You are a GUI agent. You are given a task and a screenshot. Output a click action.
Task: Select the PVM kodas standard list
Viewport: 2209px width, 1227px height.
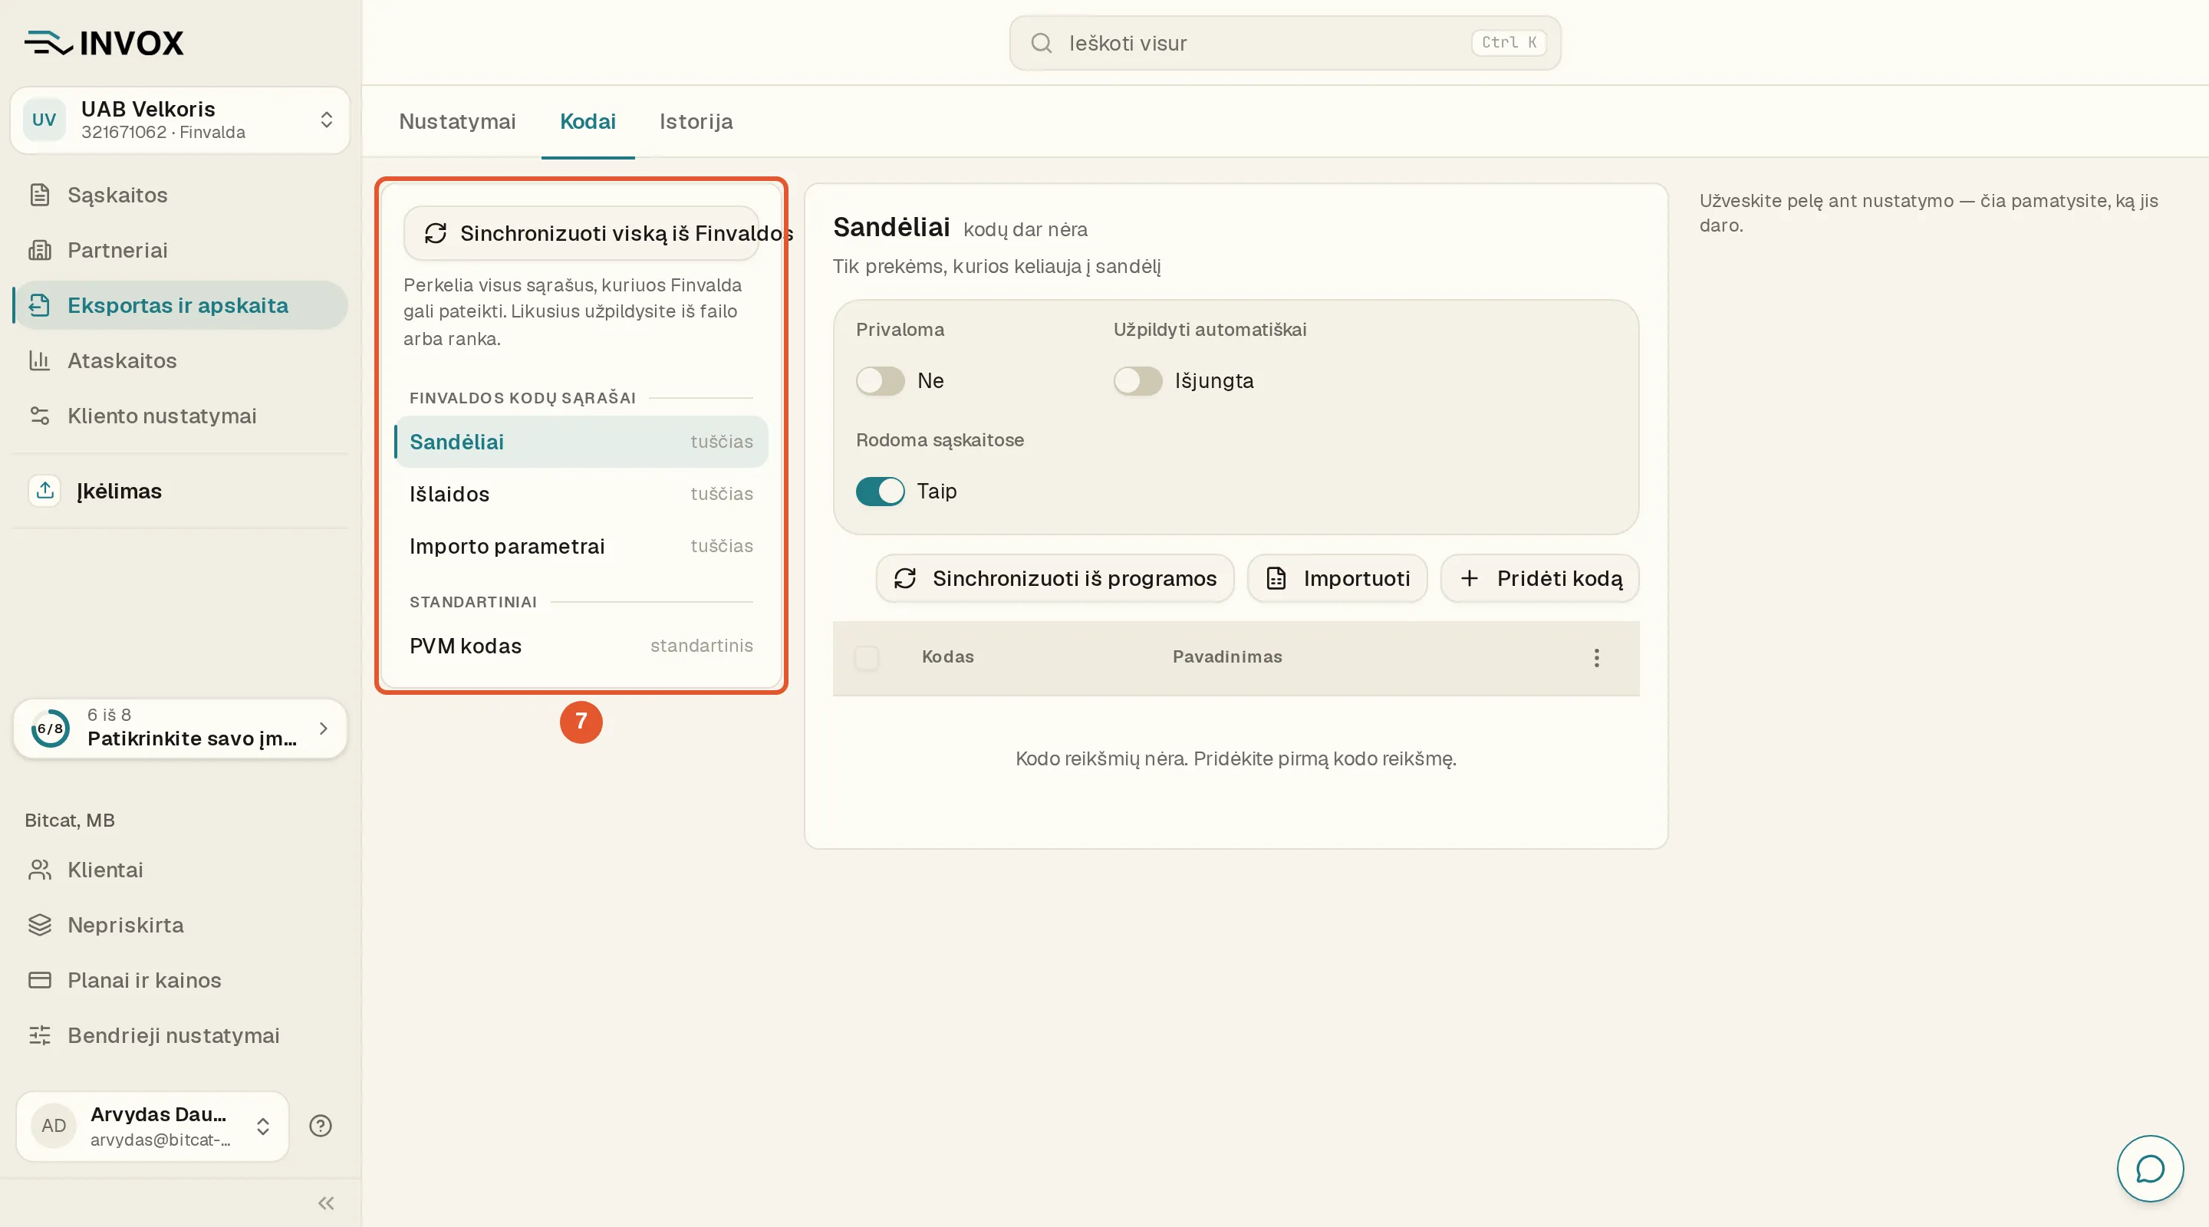tap(581, 646)
